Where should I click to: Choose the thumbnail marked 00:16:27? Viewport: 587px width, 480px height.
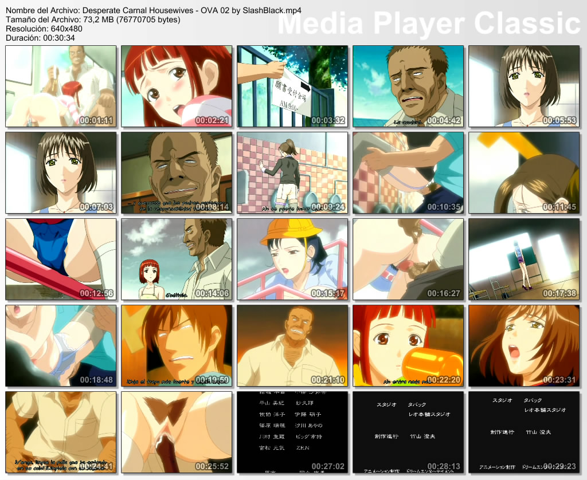[408, 259]
